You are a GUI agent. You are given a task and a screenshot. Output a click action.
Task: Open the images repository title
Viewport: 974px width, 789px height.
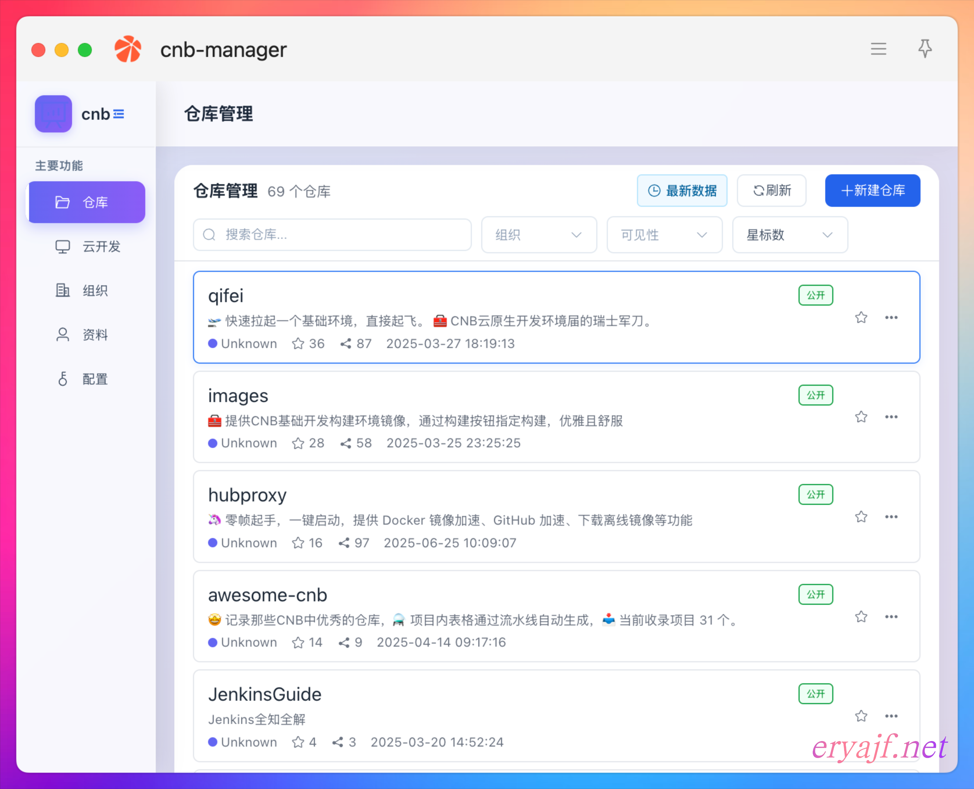[238, 396]
